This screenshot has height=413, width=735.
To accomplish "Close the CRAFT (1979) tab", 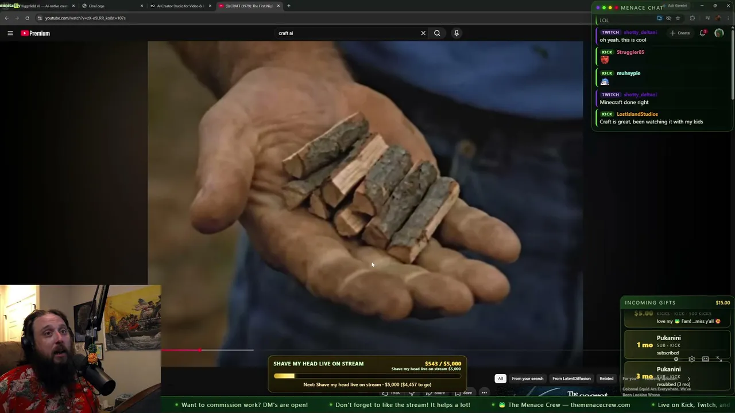I will click(278, 6).
